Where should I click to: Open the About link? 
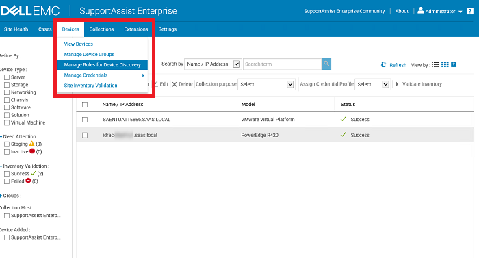(402, 11)
